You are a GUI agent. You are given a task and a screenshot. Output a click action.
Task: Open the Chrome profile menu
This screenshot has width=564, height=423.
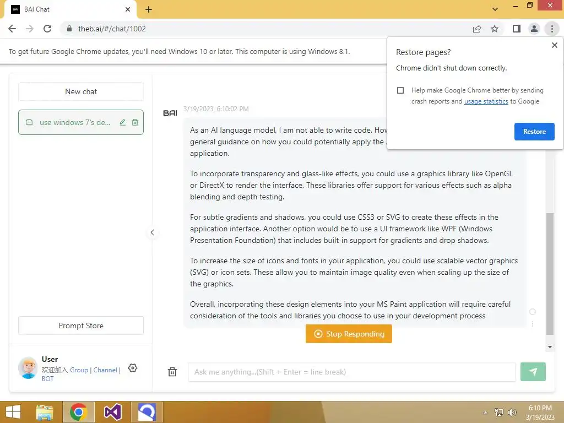(534, 29)
